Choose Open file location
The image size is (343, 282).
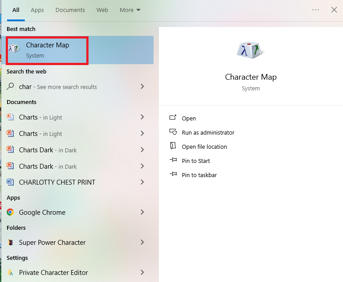click(204, 147)
